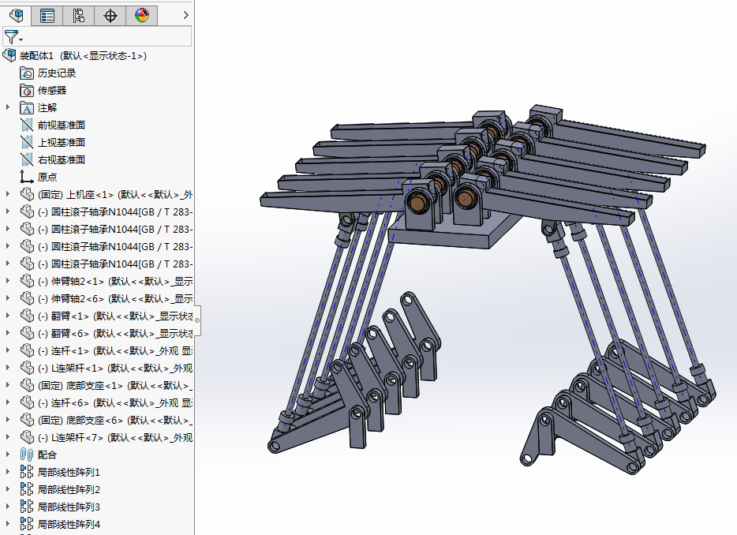Image resolution: width=737 pixels, height=535 pixels.
Task: Expand the 连杆<1> component node
Action: 8,350
